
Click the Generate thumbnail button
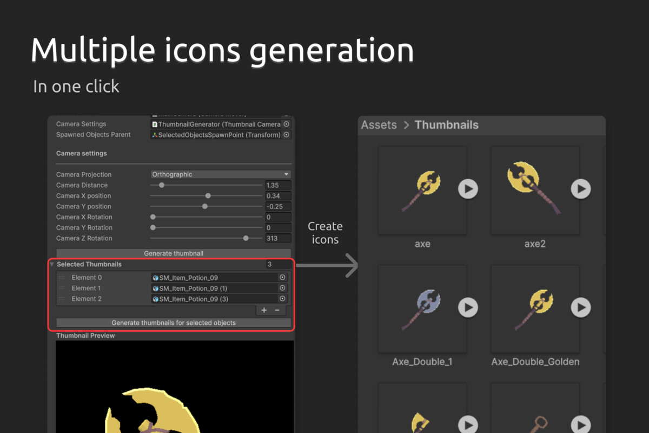pyautogui.click(x=174, y=253)
